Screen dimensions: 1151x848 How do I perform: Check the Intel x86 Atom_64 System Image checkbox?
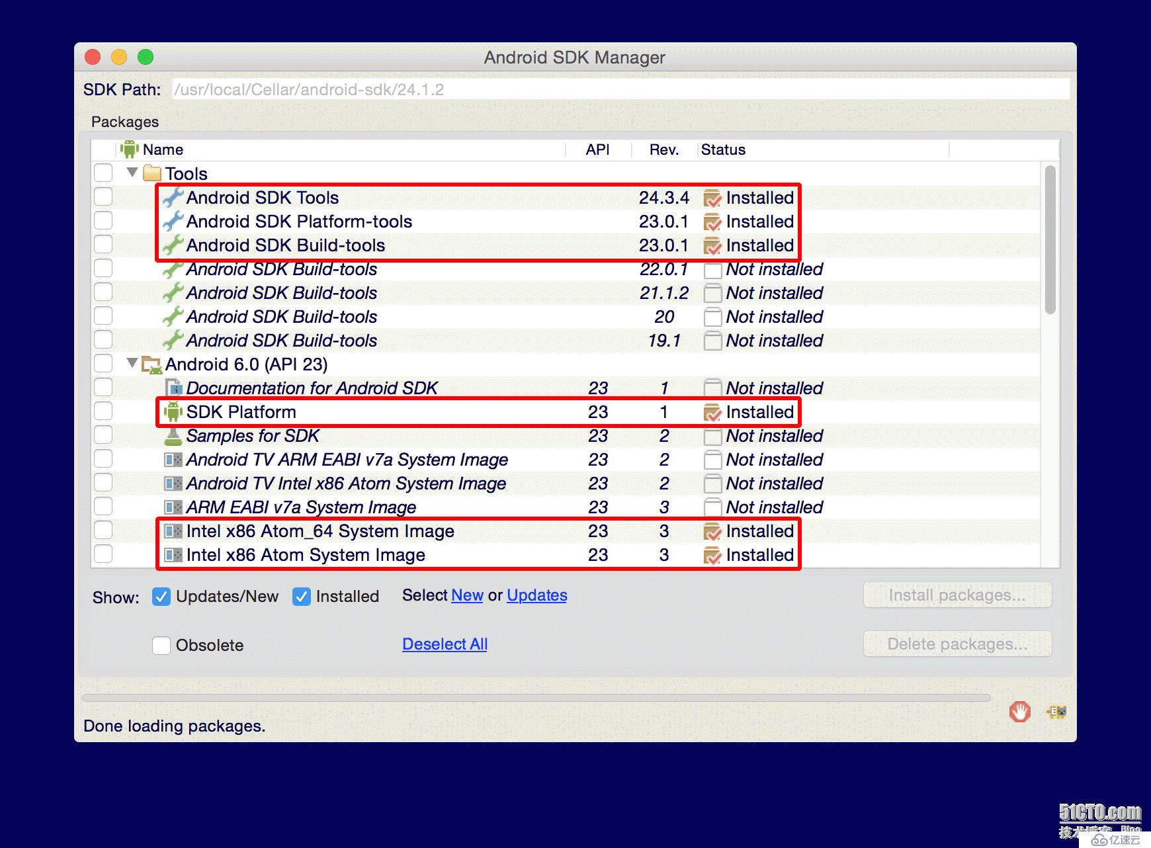coord(103,530)
